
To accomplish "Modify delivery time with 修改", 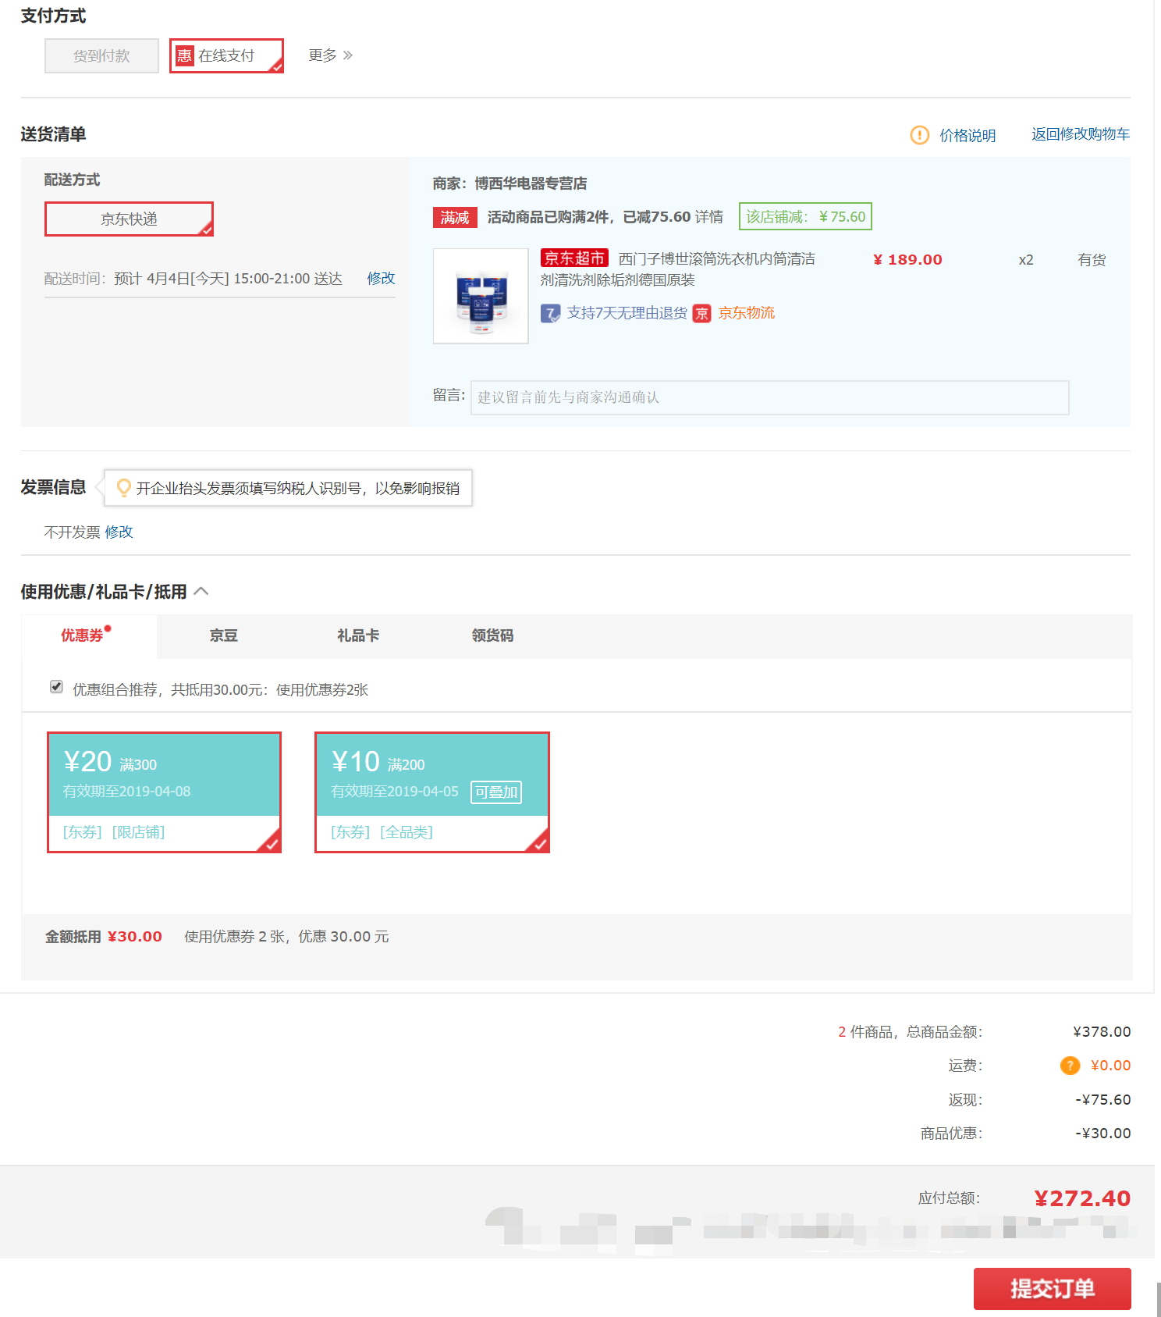I will click(381, 279).
